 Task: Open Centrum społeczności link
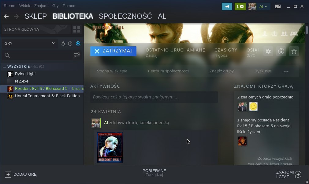point(168,71)
